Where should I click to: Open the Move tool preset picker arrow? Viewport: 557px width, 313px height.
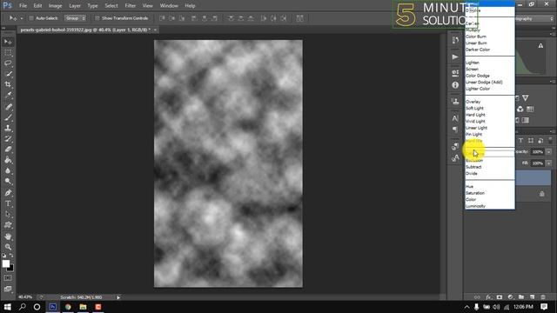click(21, 18)
